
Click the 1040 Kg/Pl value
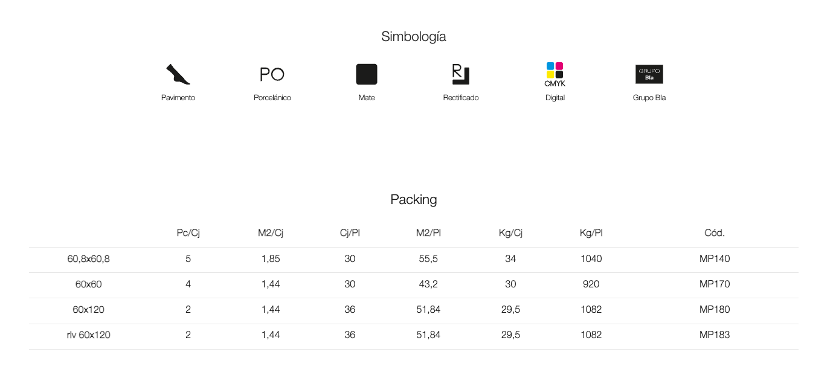click(591, 259)
